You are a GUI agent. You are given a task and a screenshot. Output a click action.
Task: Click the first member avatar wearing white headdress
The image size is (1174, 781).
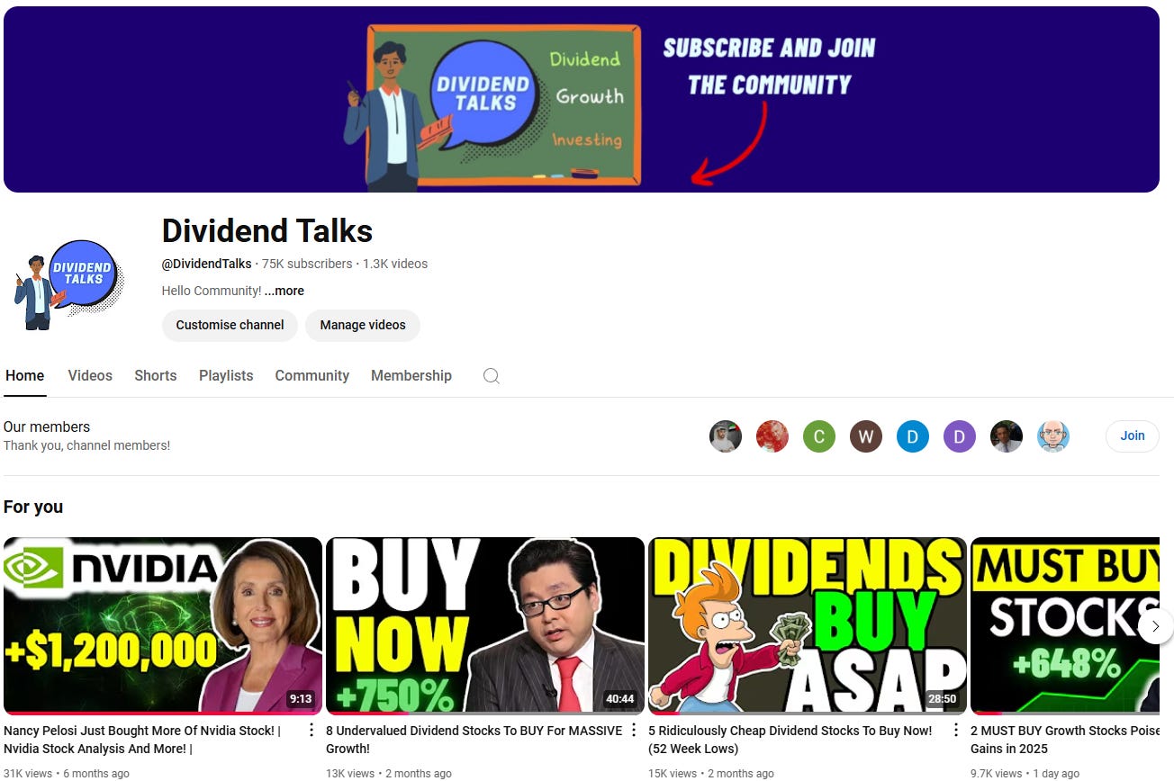tap(726, 437)
